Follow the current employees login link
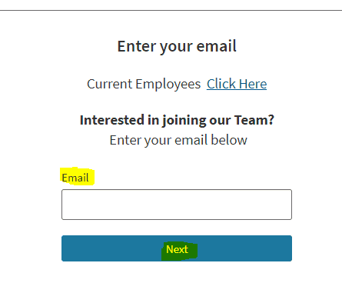The width and height of the screenshot is (342, 283). 237,84
